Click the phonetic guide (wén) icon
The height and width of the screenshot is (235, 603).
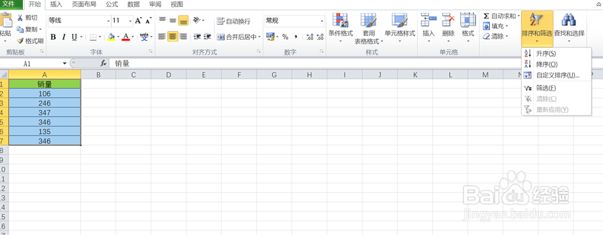(x=144, y=37)
